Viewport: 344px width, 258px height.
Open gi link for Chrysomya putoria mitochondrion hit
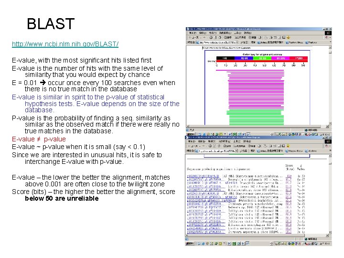[x=205, y=204]
